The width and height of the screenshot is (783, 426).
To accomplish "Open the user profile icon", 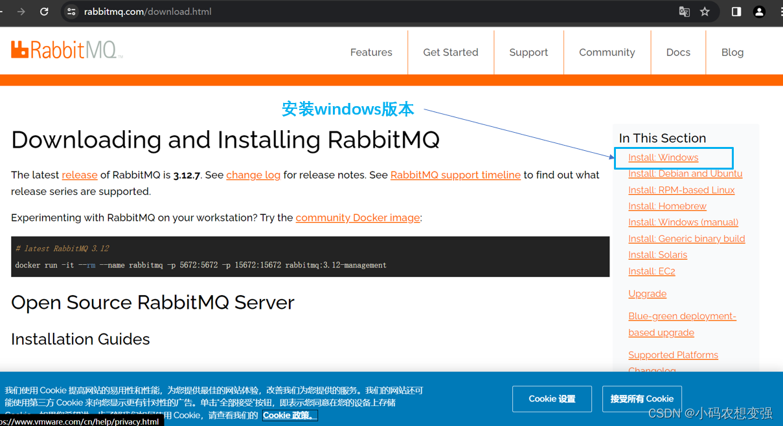I will pyautogui.click(x=760, y=12).
